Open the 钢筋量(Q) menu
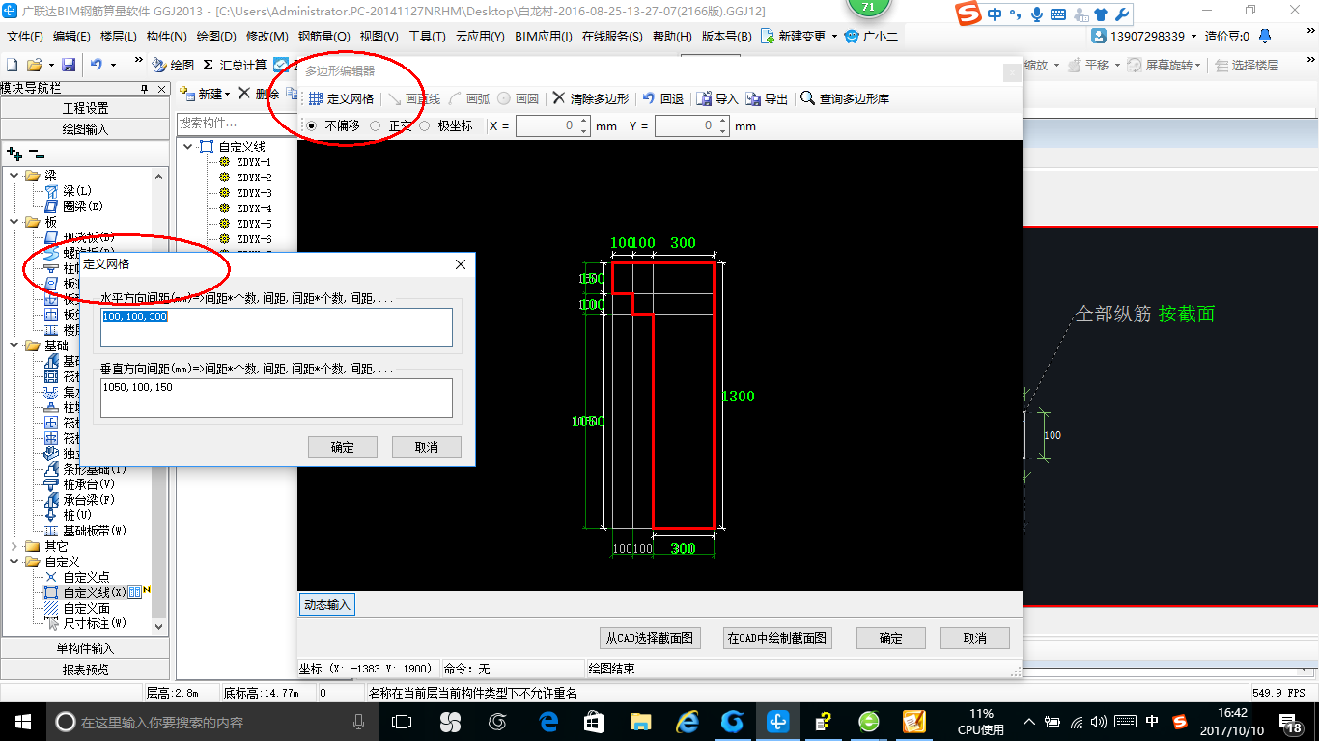 [x=324, y=36]
